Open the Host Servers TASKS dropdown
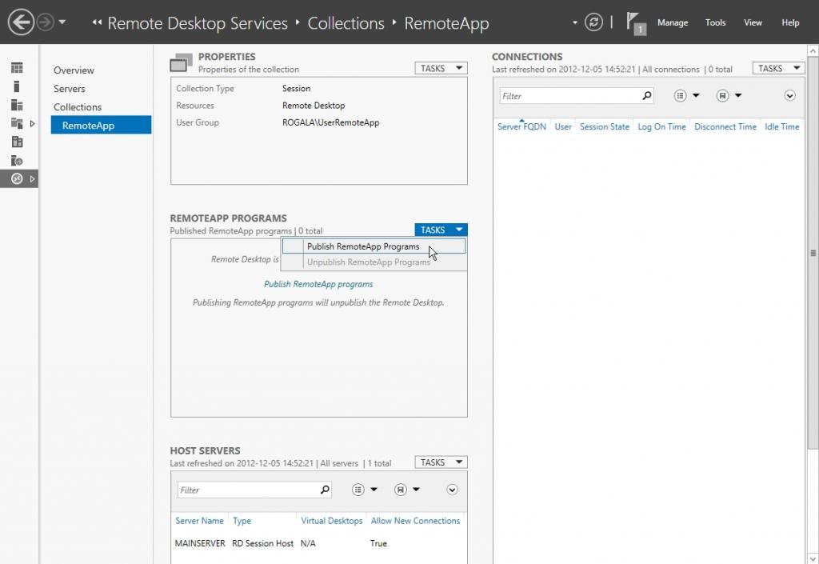 coord(441,462)
